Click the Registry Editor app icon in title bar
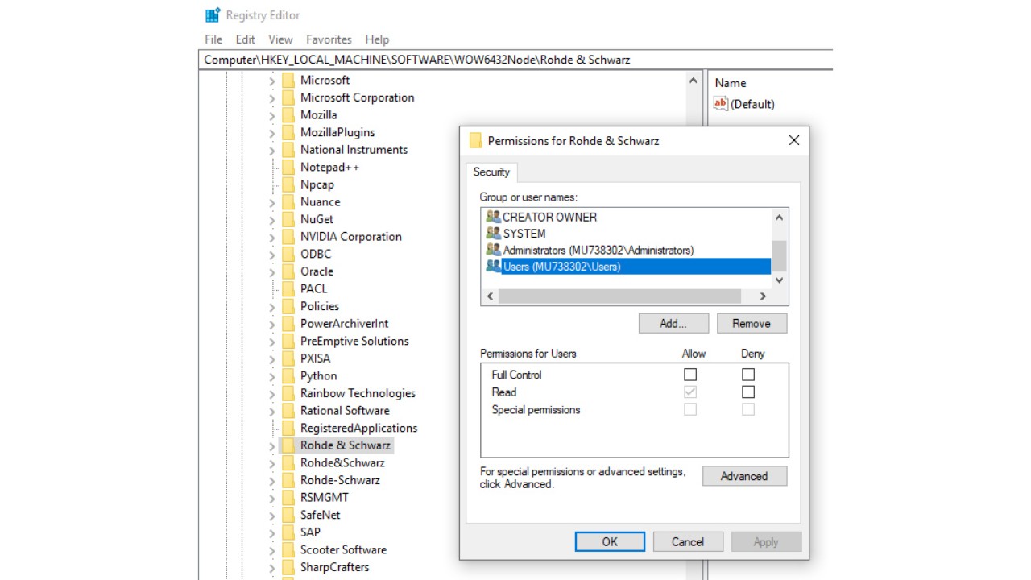 point(213,14)
